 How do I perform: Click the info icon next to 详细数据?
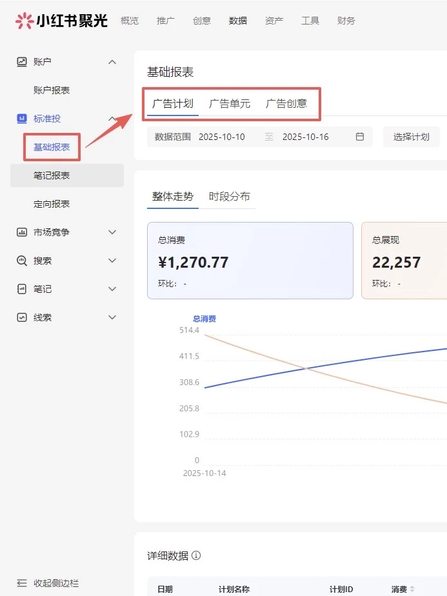coord(196,555)
